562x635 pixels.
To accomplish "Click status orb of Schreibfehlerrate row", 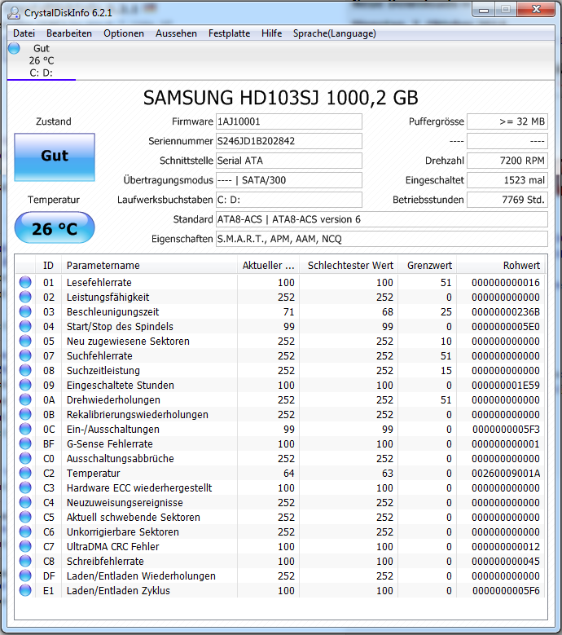I will (25, 562).
